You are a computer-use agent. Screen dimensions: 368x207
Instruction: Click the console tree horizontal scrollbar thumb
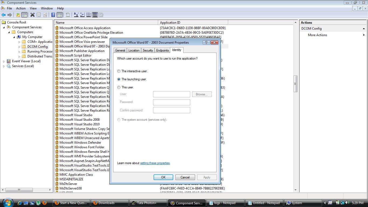(x=19, y=190)
